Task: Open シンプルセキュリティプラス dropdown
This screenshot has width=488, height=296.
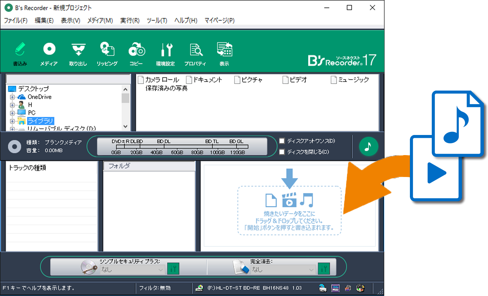Action: pyautogui.click(x=133, y=270)
